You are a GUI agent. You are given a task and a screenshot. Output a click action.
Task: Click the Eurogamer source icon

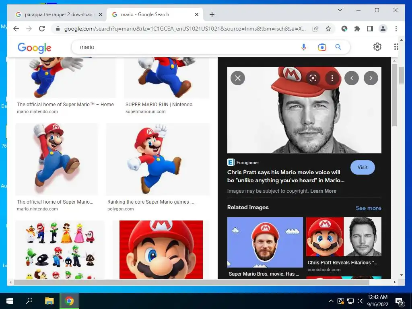tap(231, 163)
